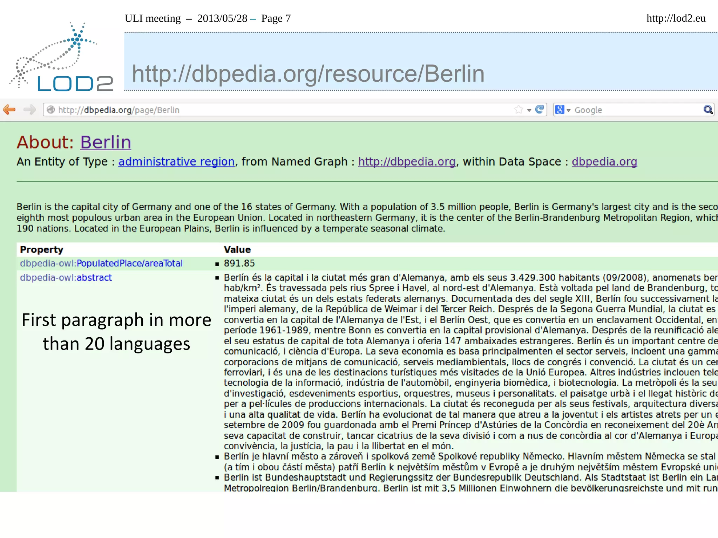718x538 pixels.
Task: Click the English summary paragraph about Berlin
Action: (x=367, y=218)
